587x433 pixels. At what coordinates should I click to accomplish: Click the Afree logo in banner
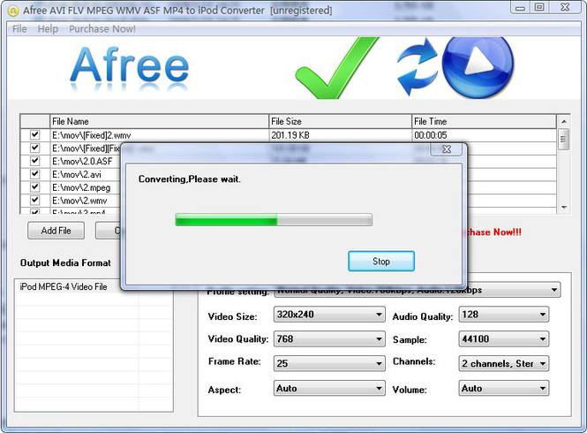pyautogui.click(x=130, y=68)
